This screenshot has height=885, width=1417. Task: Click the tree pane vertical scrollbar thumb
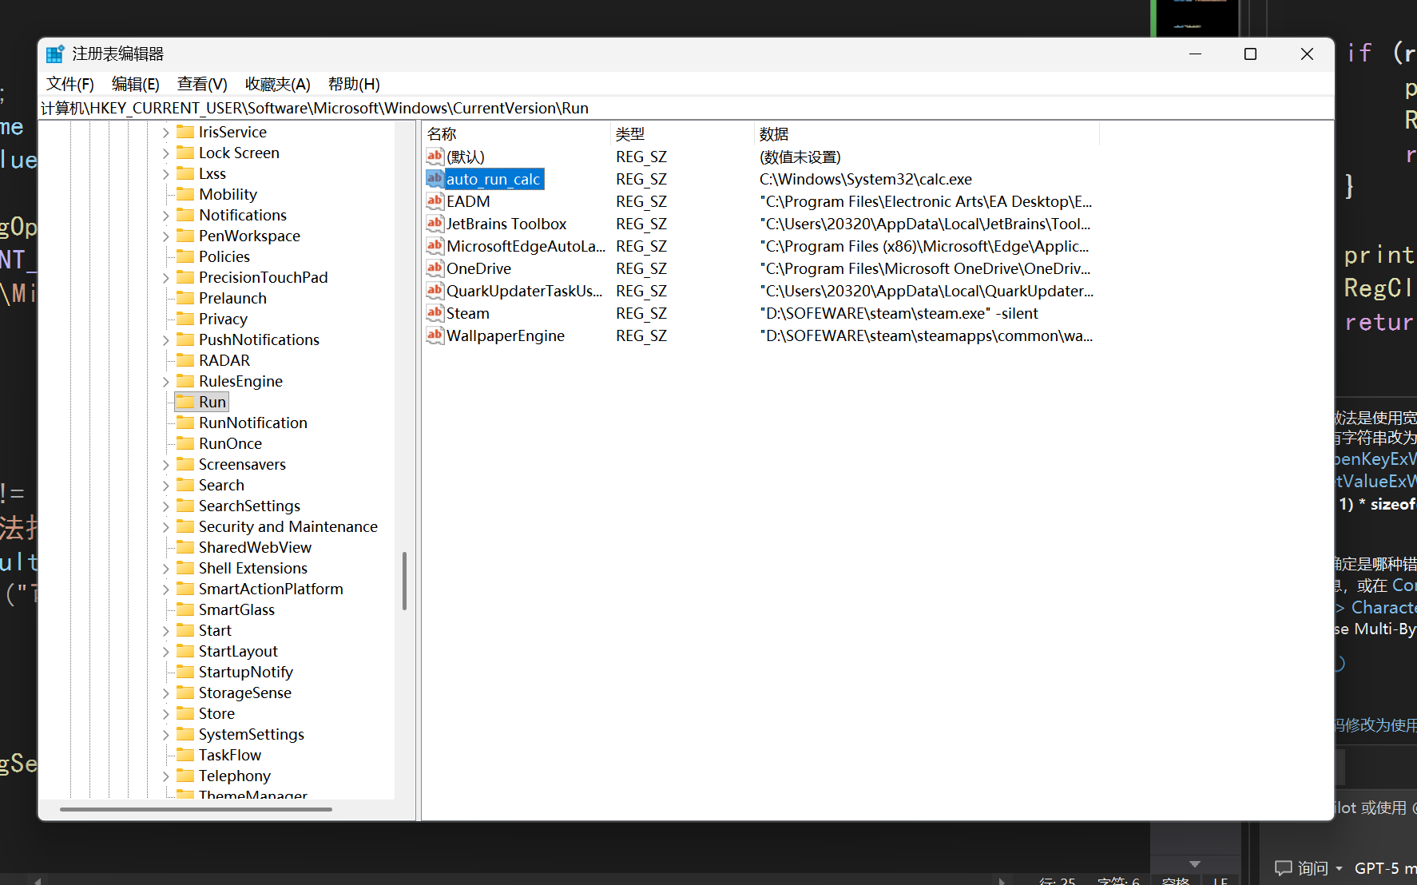pyautogui.click(x=404, y=581)
